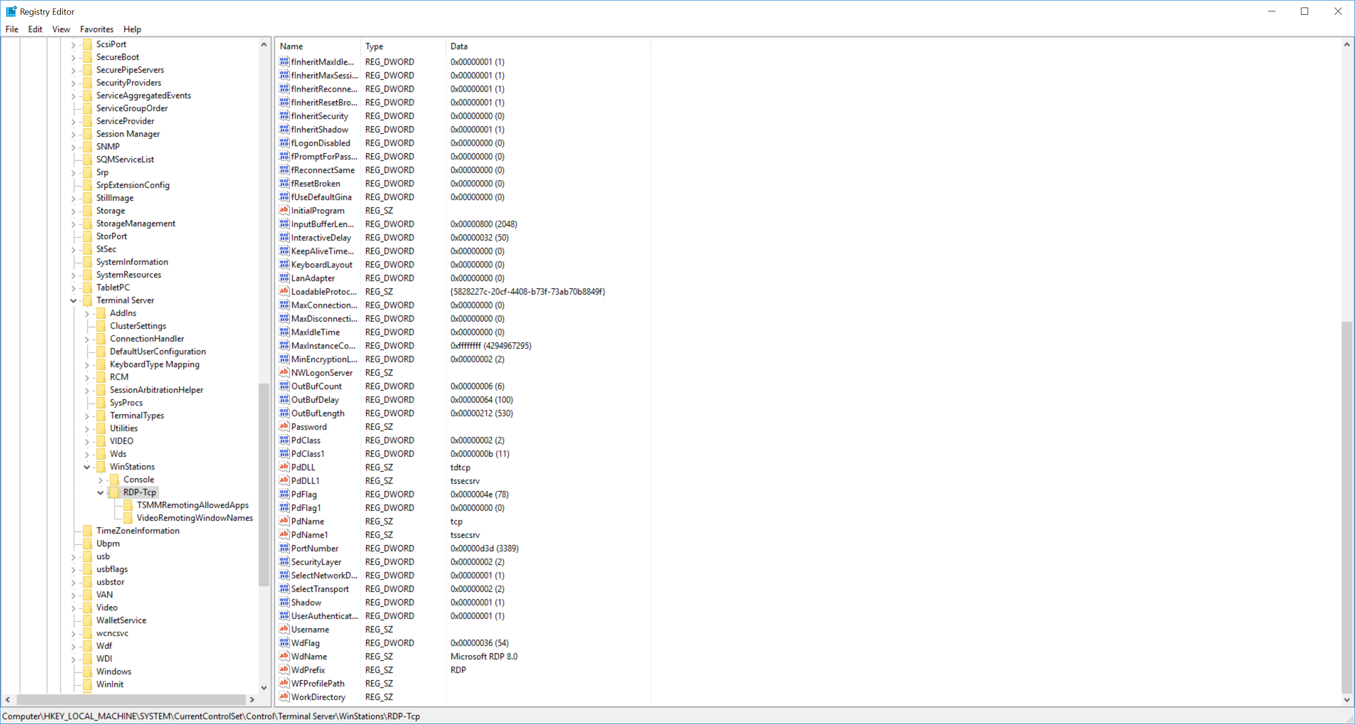1355x724 pixels.
Task: Sort values by the Type column header
Action: (403, 46)
